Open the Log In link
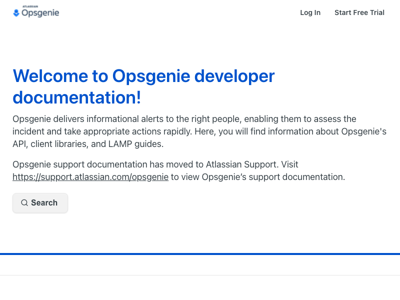This screenshot has width=400, height=300. [x=310, y=12]
